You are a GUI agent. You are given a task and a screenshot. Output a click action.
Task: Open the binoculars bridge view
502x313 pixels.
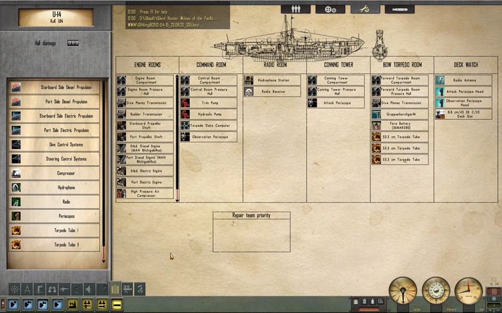52,289
